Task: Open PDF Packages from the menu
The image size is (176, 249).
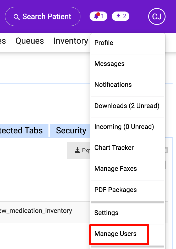Action: point(115,190)
